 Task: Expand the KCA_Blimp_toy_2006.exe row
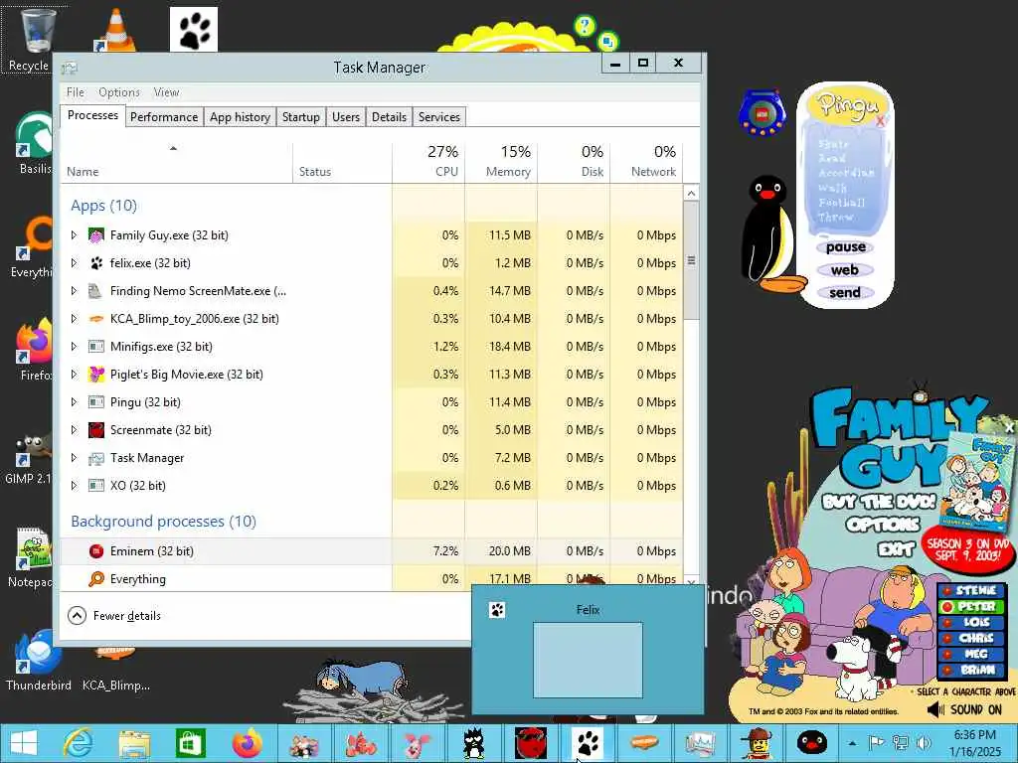pyautogui.click(x=74, y=319)
